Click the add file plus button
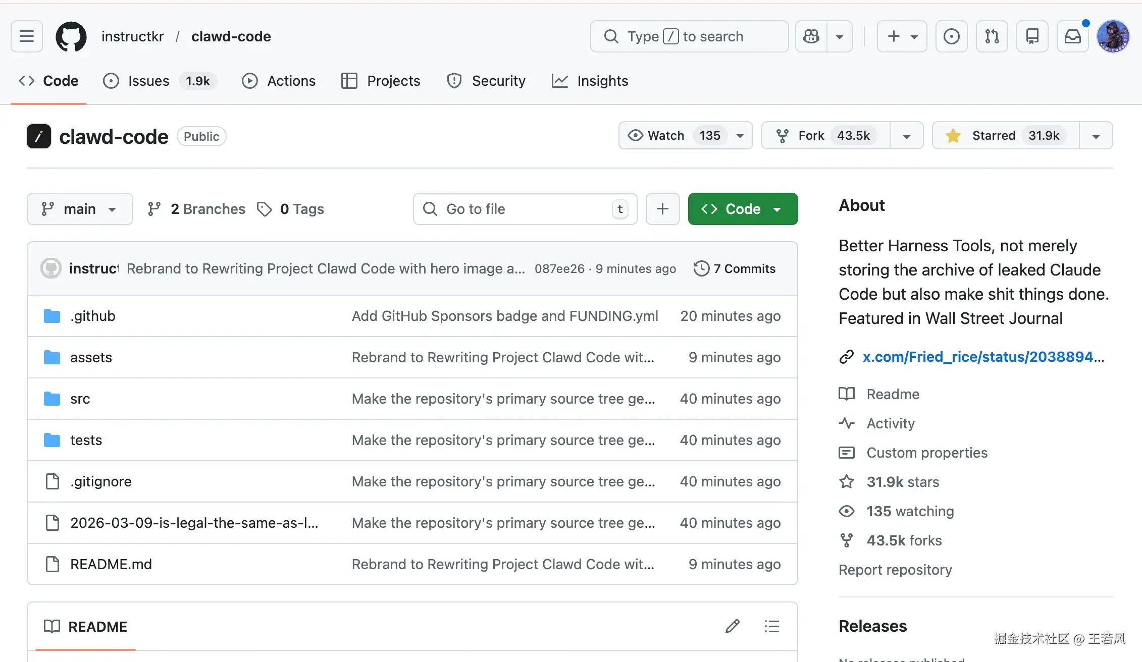This screenshot has width=1142, height=662. 662,209
